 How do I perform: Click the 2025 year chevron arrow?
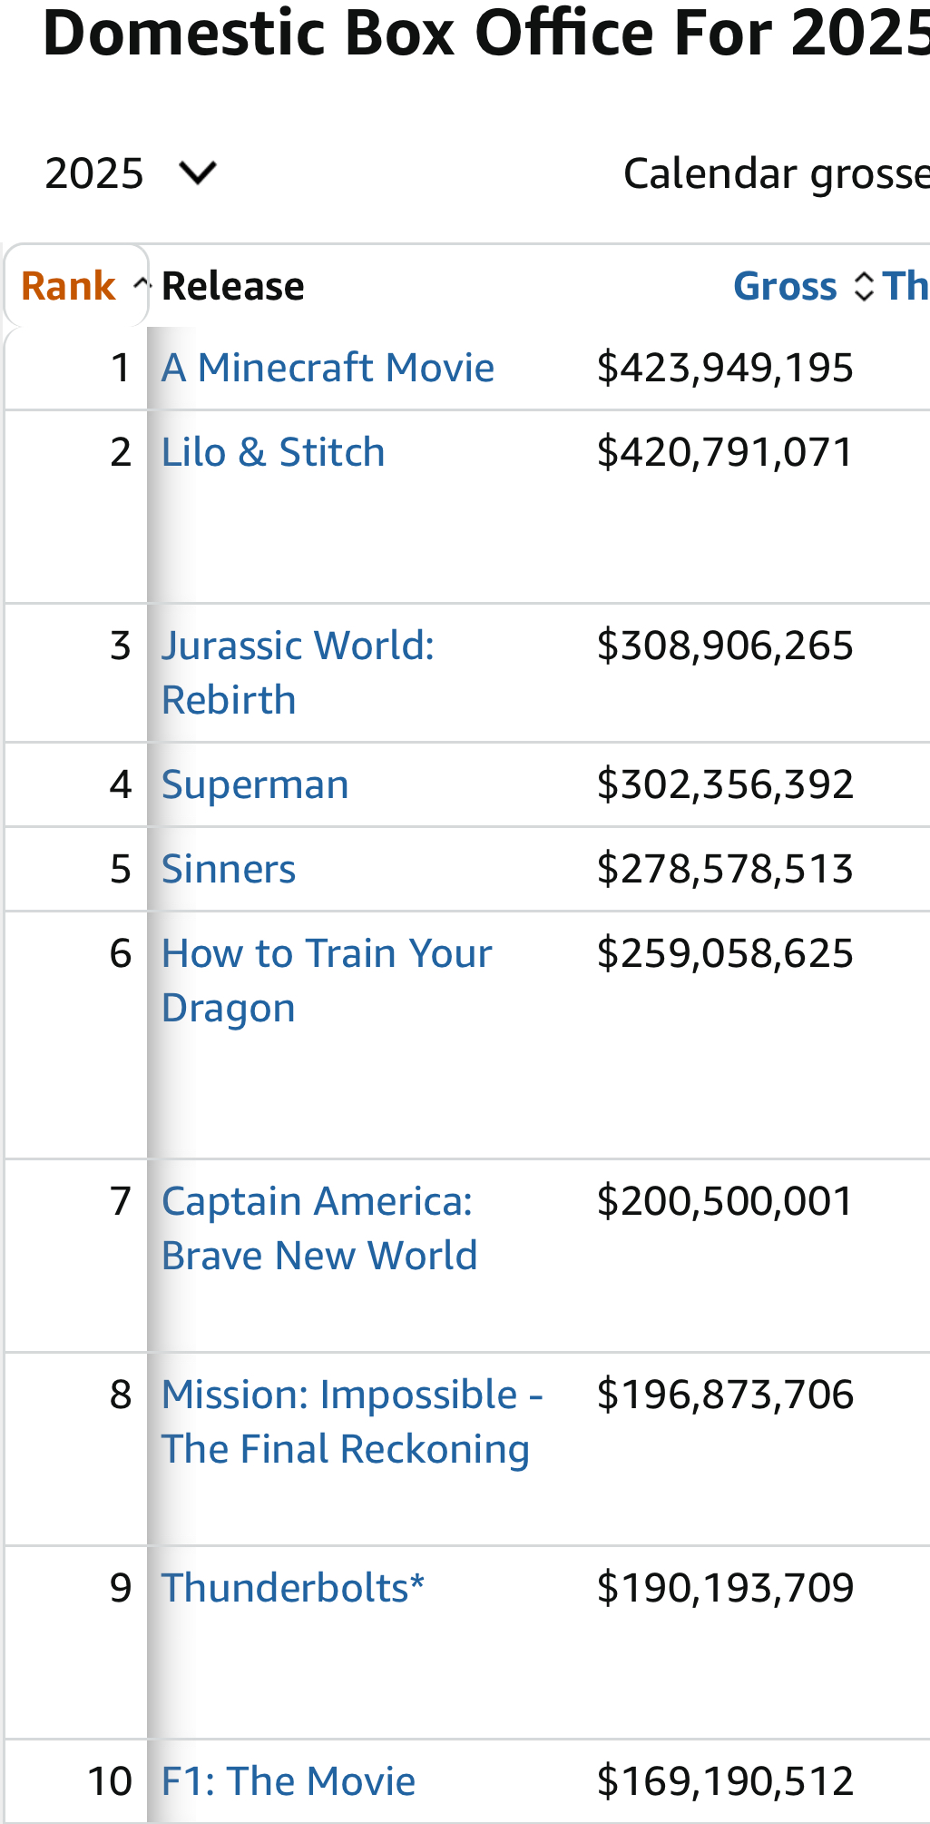point(197,173)
